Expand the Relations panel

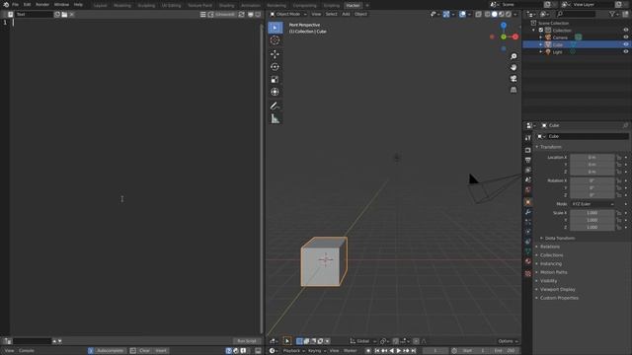coord(549,247)
